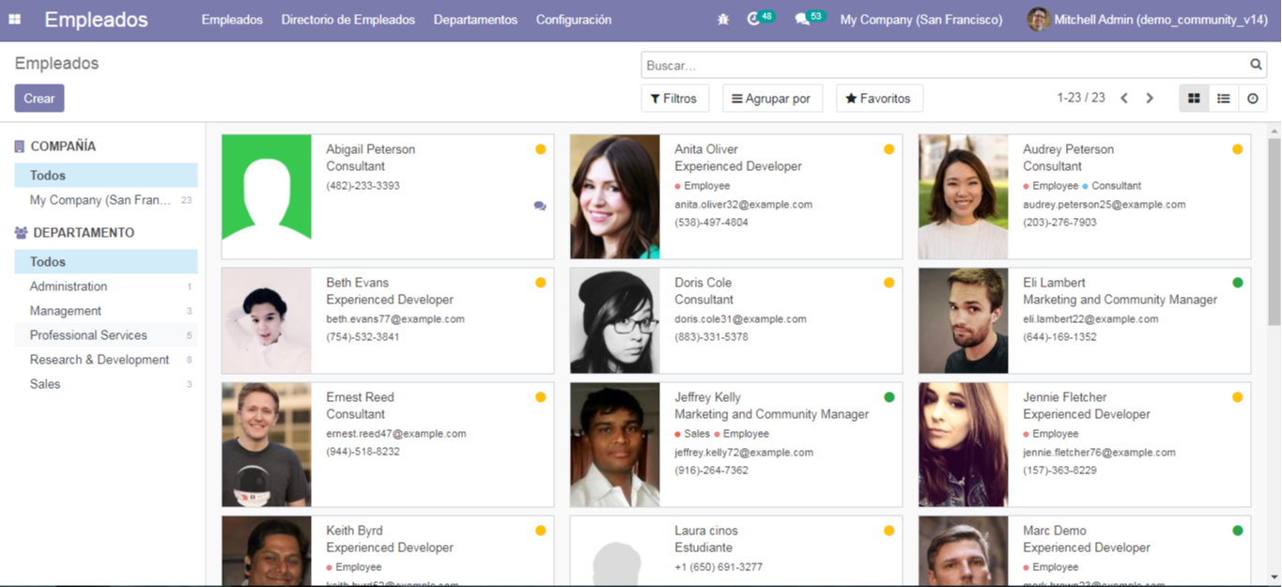Click the name Beth Evans

coord(357,283)
